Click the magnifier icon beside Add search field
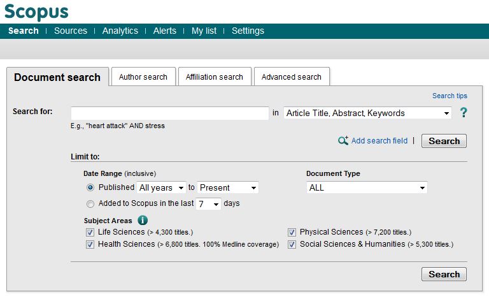Screen dimensions: 489x299 tap(343, 140)
